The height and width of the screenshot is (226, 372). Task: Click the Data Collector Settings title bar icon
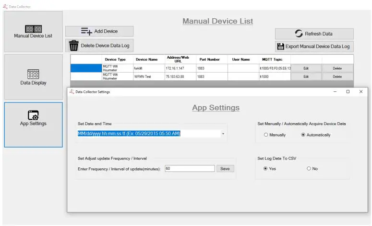tap(72, 92)
